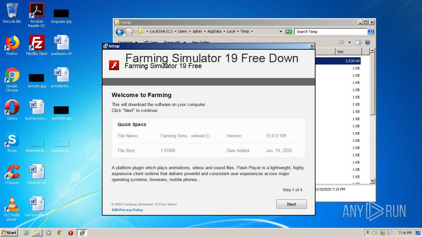Change view in Temp Explorer
The height and width of the screenshot is (237, 422).
coord(342,42)
